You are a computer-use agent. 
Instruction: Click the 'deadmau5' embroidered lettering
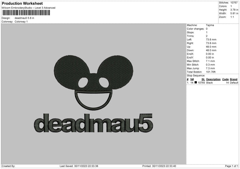[93, 123]
